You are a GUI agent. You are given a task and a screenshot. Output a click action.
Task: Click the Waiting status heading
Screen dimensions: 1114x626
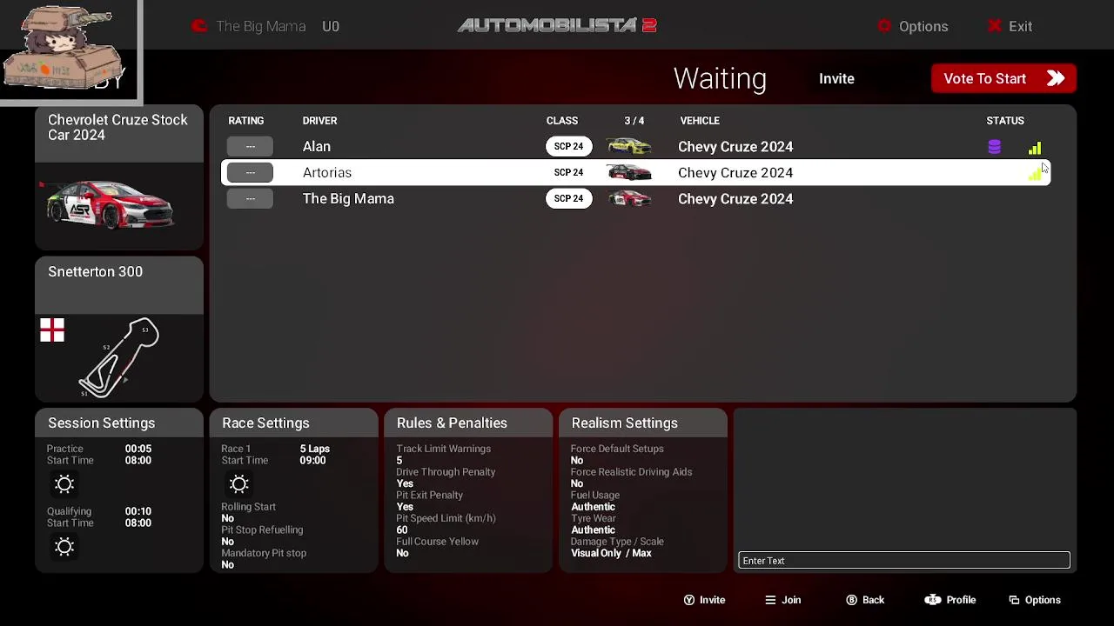[720, 78]
